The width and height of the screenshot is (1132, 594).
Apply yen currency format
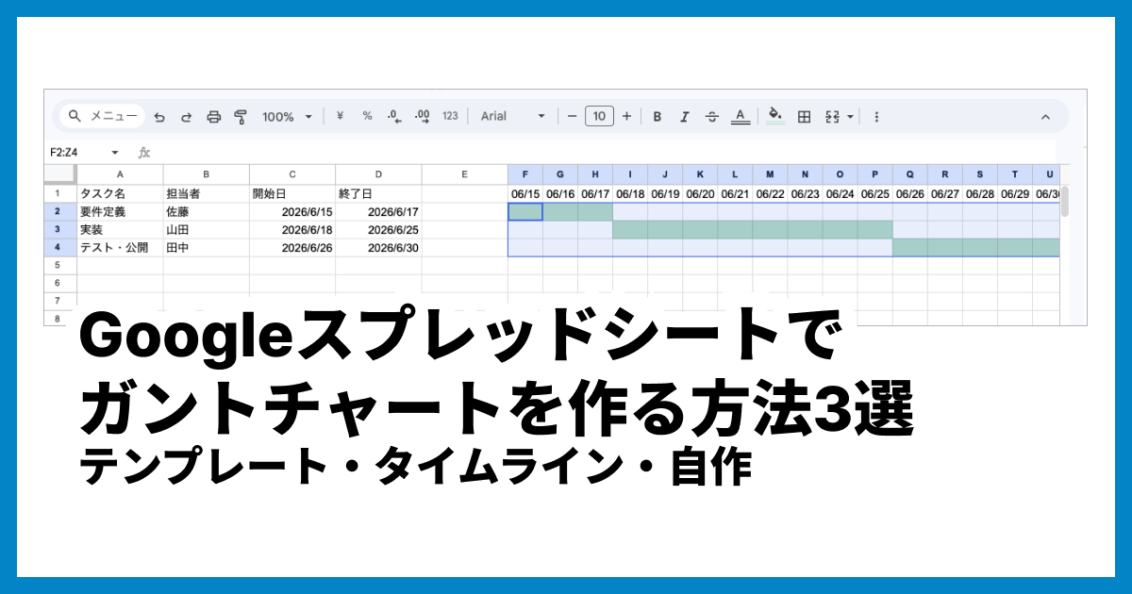pyautogui.click(x=340, y=116)
